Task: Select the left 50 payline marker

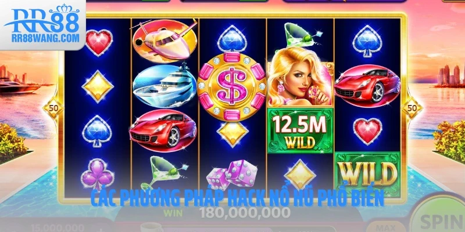Action: coord(53,108)
